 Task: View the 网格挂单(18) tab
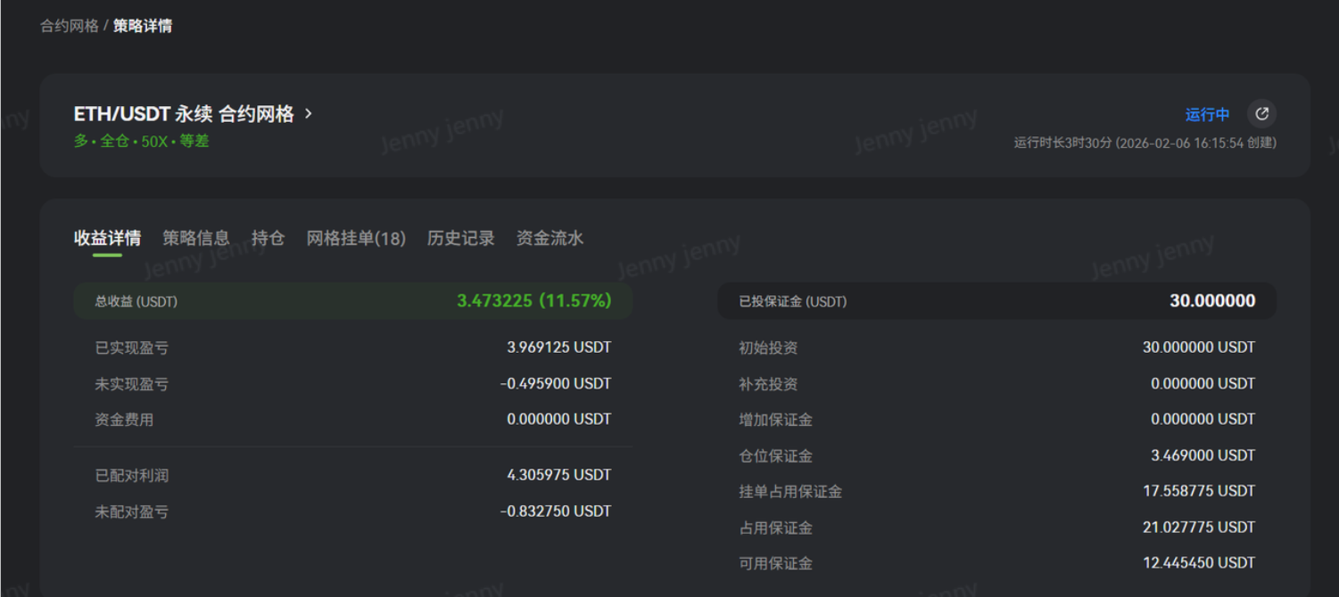[356, 238]
